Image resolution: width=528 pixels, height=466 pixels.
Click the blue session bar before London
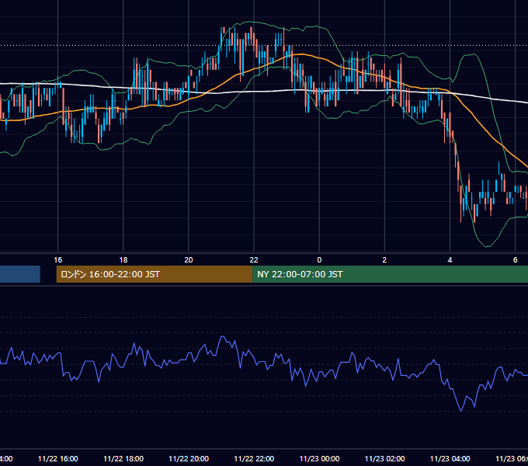tap(20, 274)
